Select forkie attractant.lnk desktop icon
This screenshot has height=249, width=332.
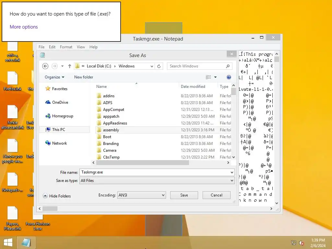tap(13, 117)
